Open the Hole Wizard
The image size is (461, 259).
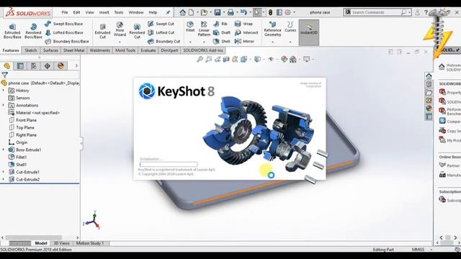(x=120, y=29)
